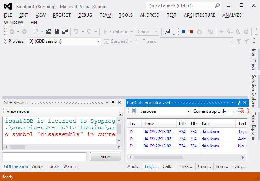Pause debugging with Break All icon

coord(183,32)
